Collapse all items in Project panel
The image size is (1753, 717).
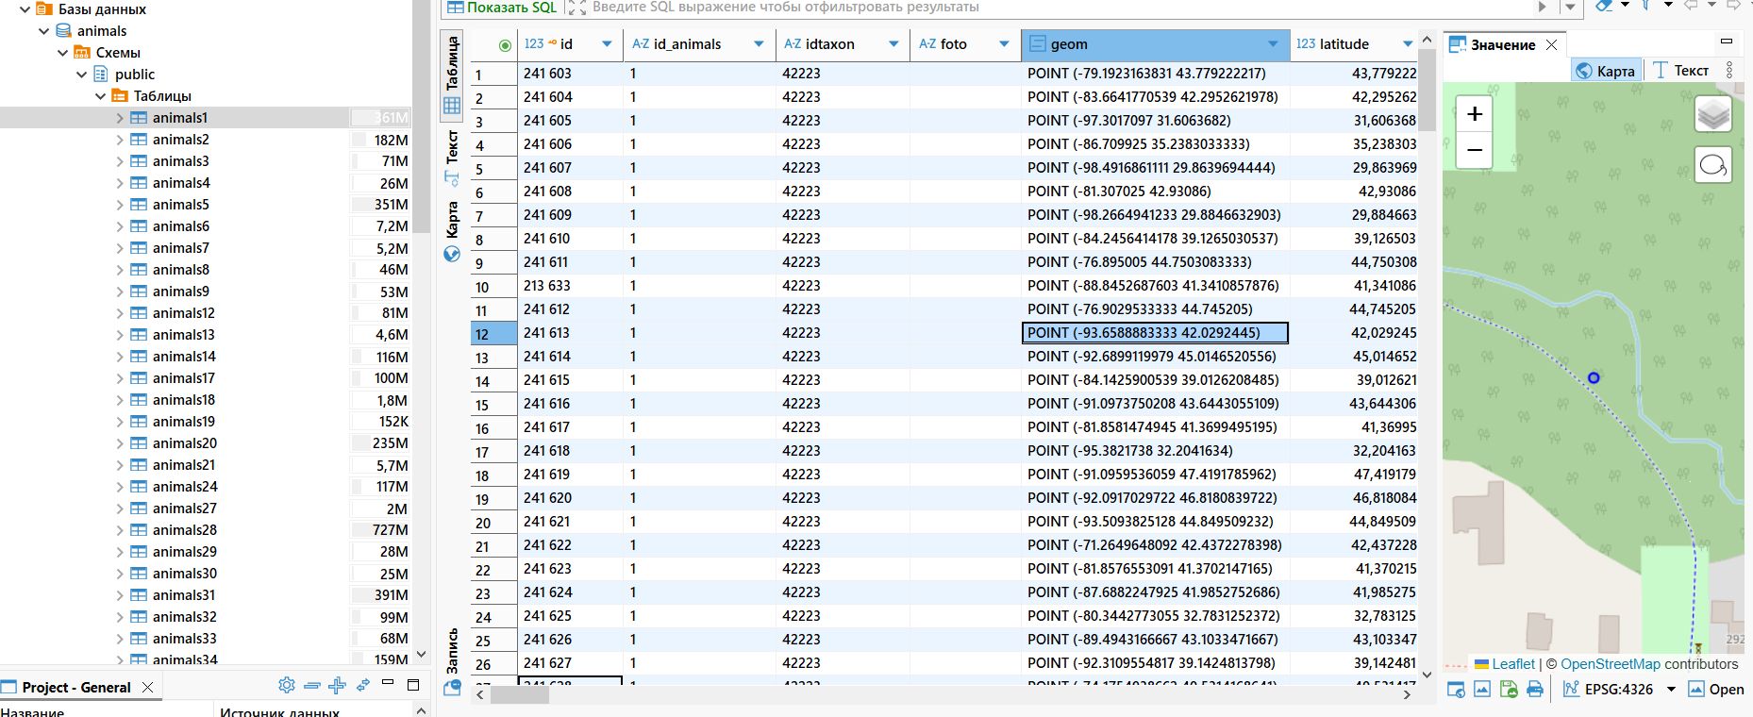[312, 686]
